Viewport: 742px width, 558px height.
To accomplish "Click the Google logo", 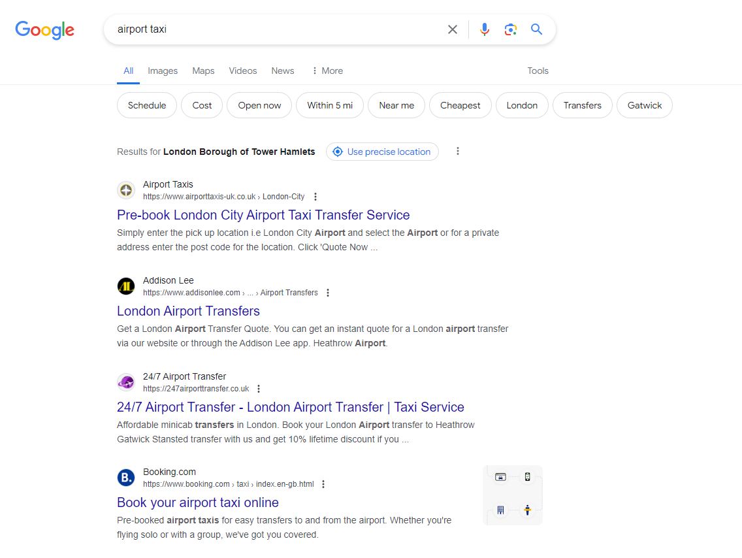I will (45, 30).
